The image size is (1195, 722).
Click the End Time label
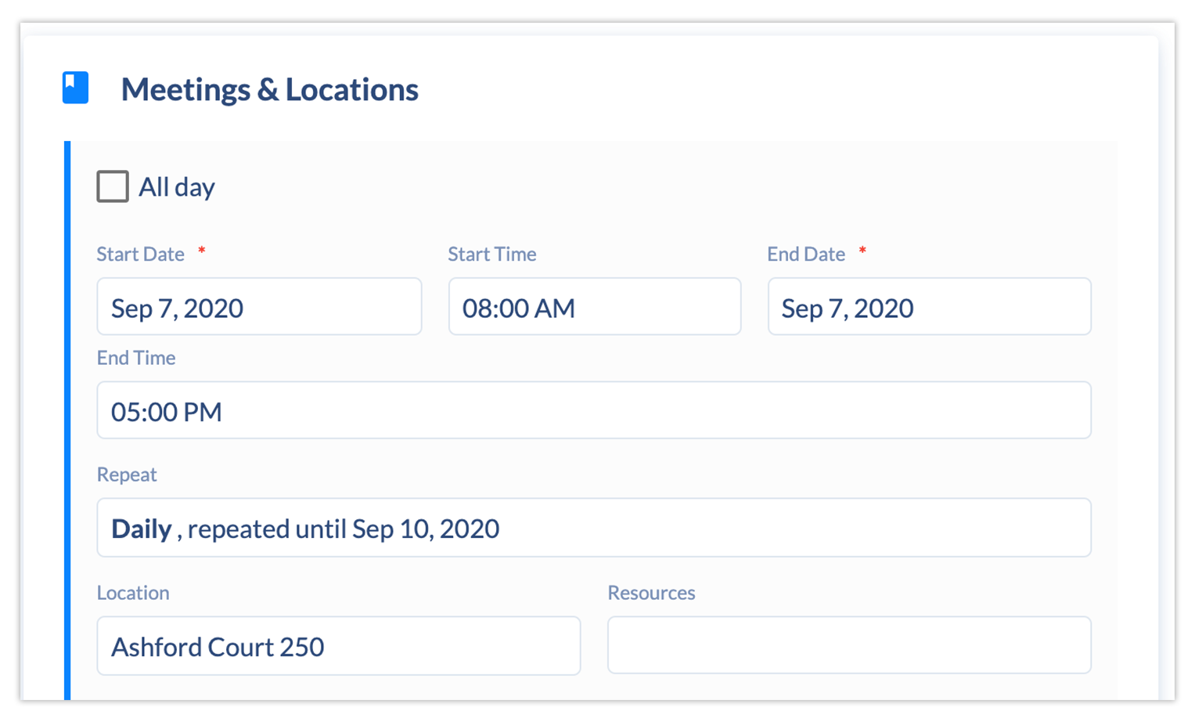(x=136, y=358)
